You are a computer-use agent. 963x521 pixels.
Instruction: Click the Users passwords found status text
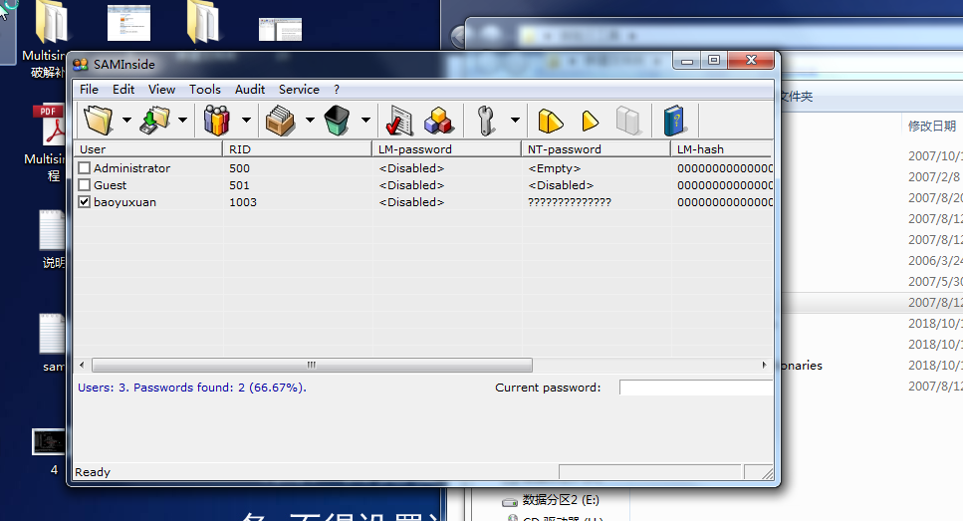pos(191,388)
